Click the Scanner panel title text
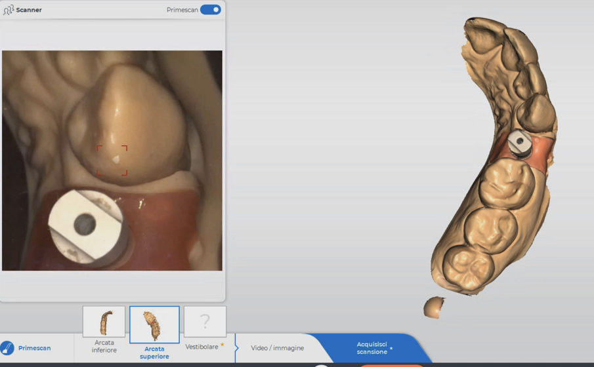Screen dimensions: 594x367 (29, 10)
